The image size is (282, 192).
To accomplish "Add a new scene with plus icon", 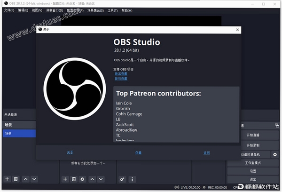I will tap(7, 179).
